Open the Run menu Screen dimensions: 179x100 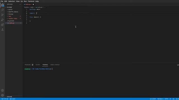coord(25,1)
